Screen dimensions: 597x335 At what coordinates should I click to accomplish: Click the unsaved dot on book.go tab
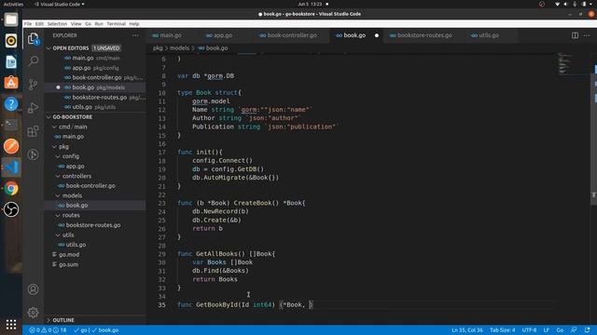(377, 35)
